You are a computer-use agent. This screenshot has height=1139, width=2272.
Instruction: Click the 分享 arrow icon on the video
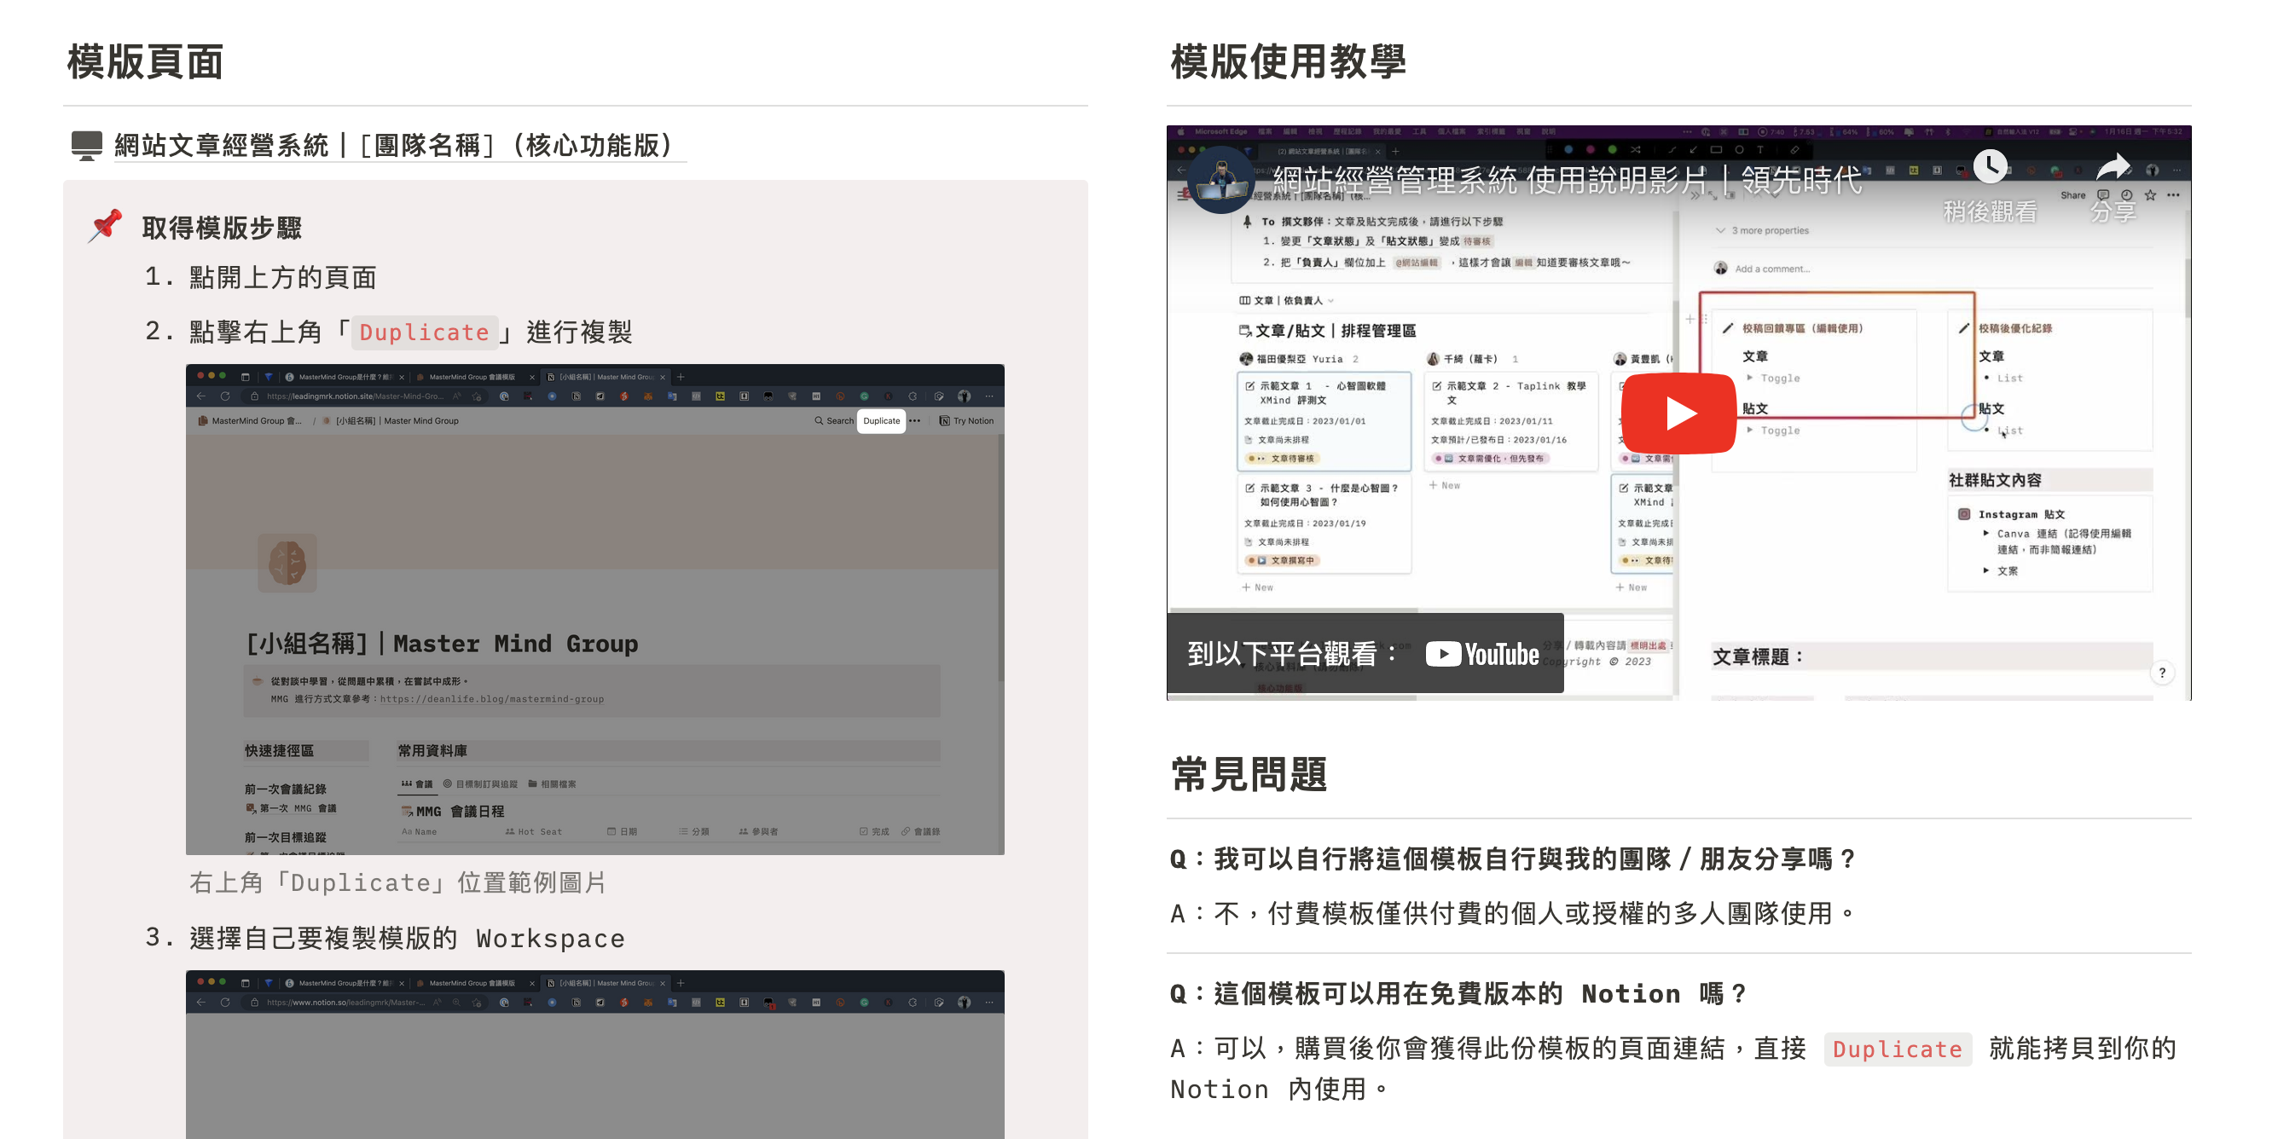point(2113,166)
